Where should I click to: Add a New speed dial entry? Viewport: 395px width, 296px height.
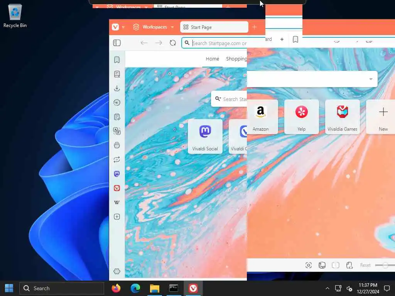click(381, 117)
